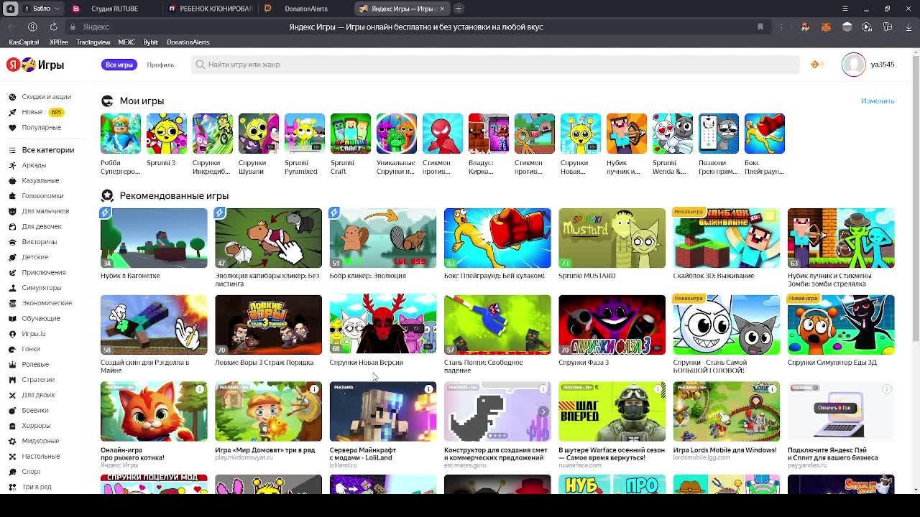Image resolution: width=920 pixels, height=517 pixels.
Task: Open Спрунки Фаза 3 thumbnail
Action: (x=612, y=325)
